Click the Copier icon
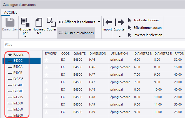The height and width of the screenshot is (118, 185). pyautogui.click(x=51, y=22)
